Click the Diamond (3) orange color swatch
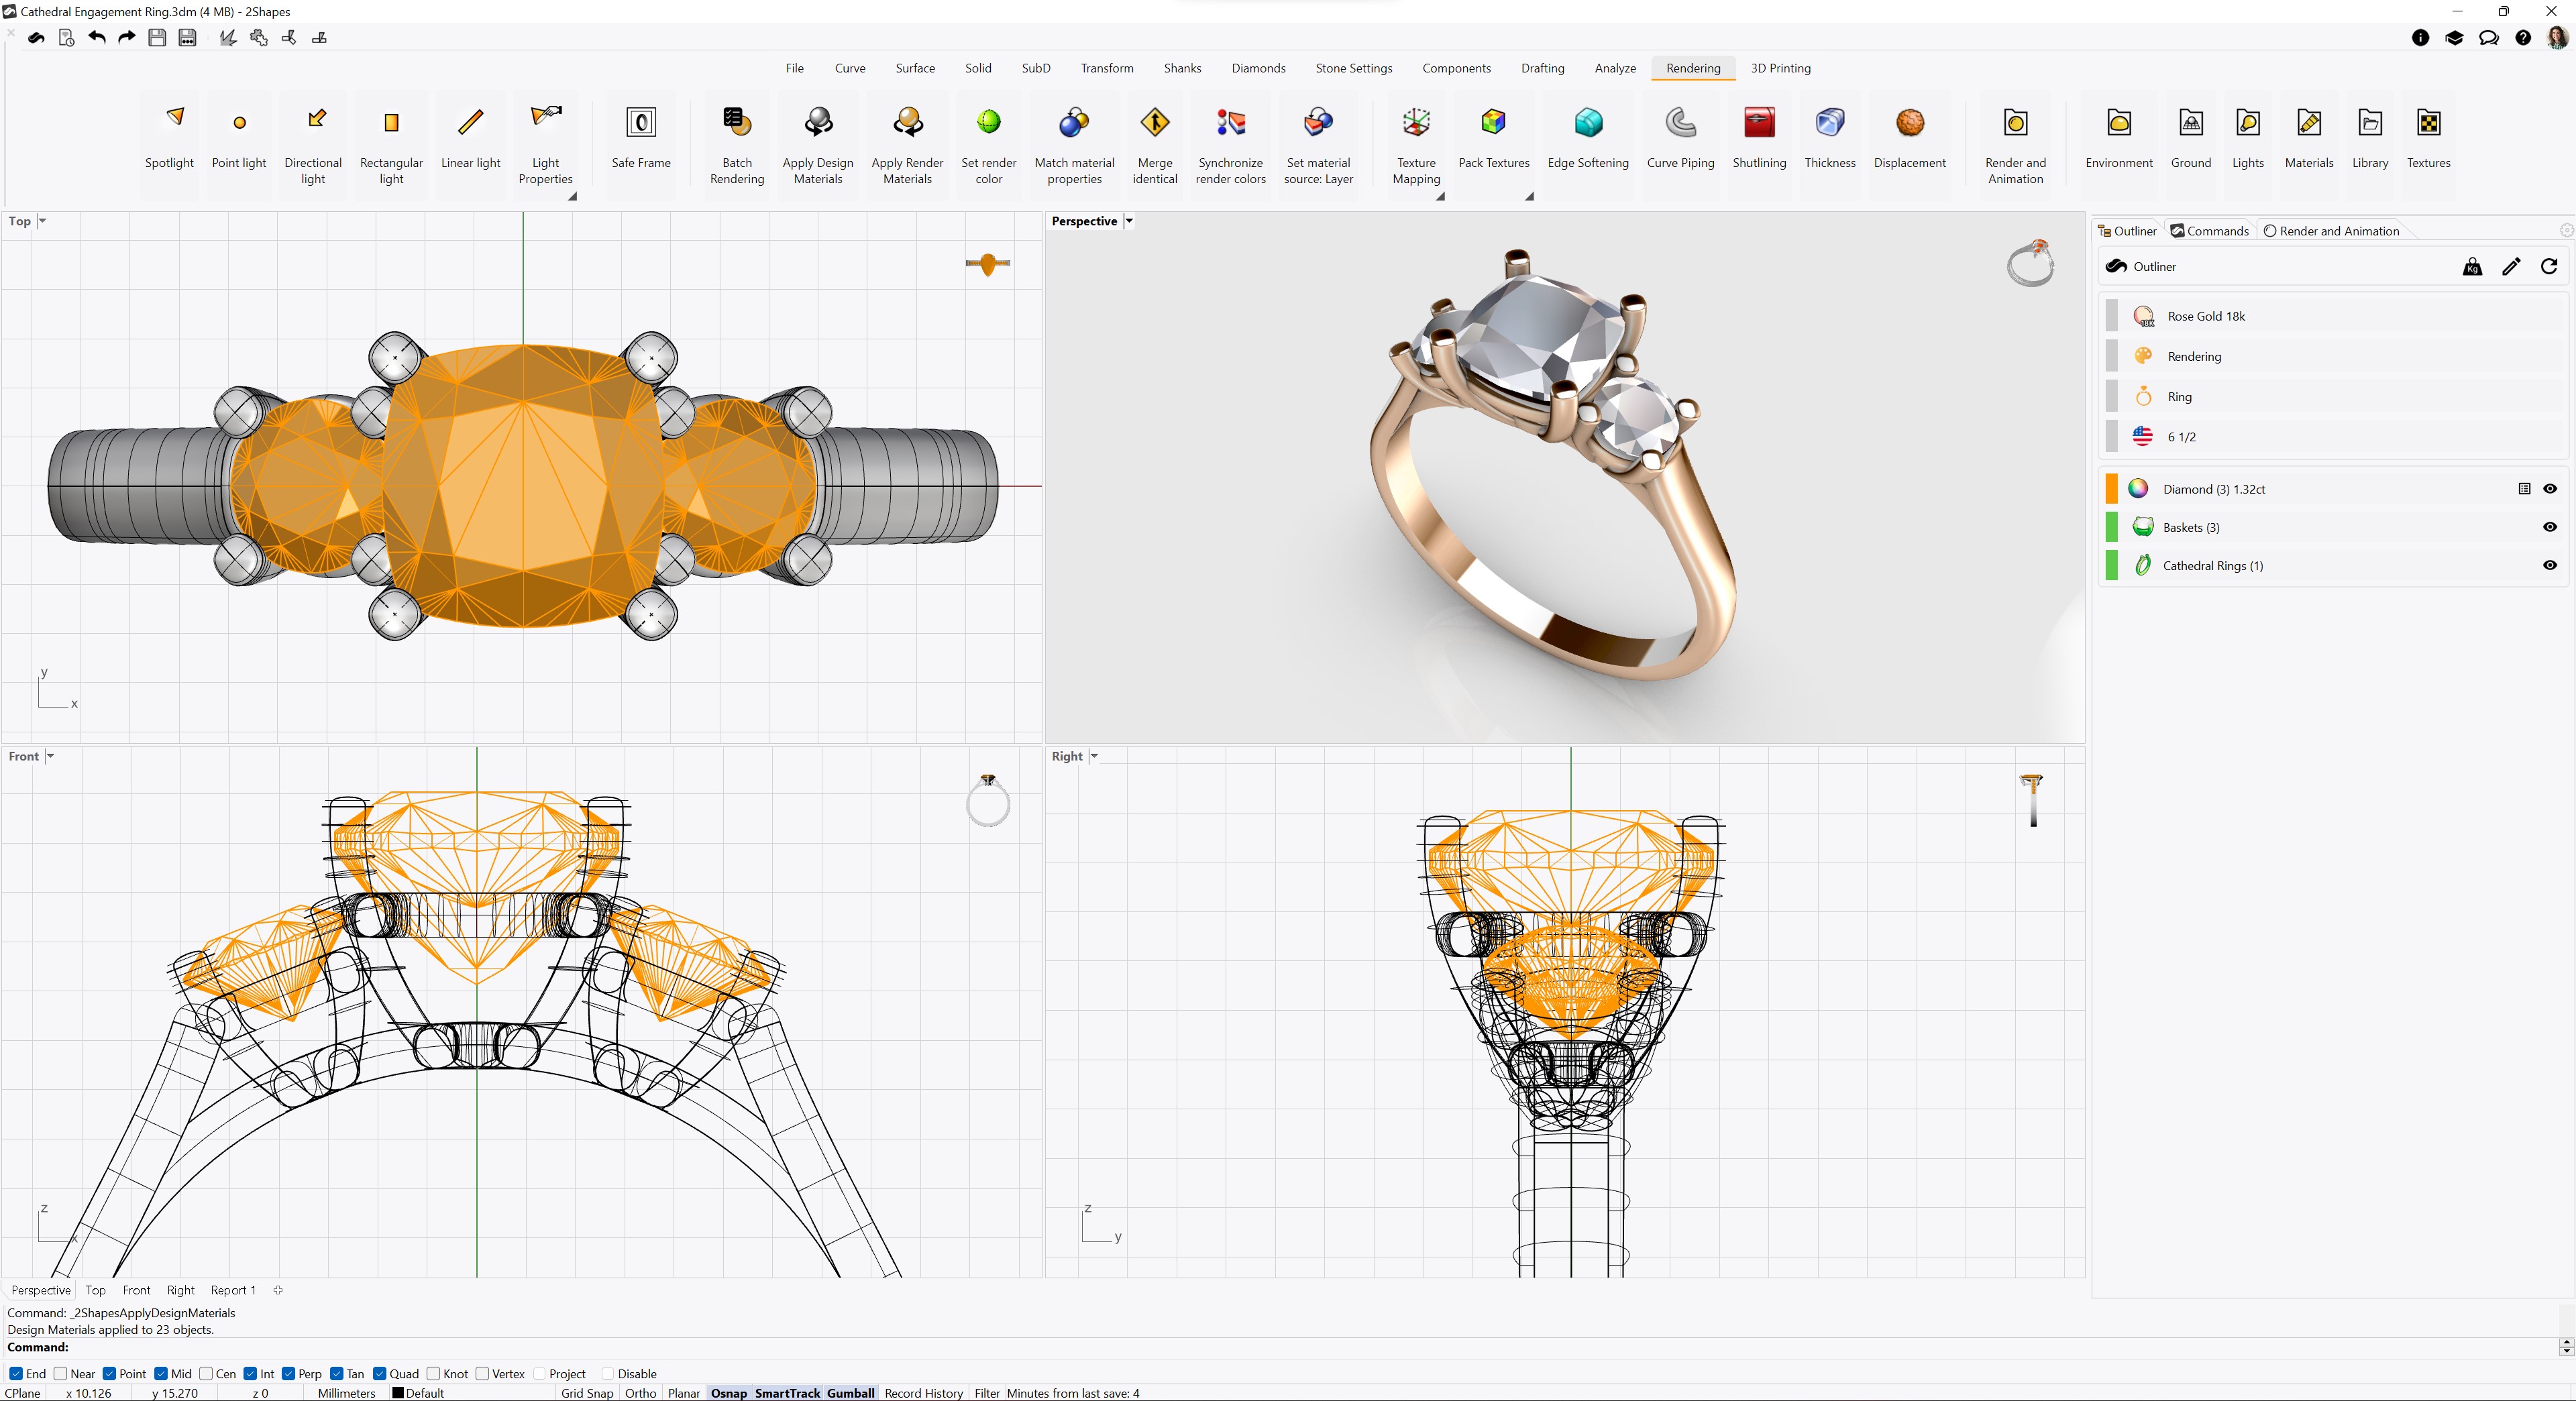 pos(2112,489)
